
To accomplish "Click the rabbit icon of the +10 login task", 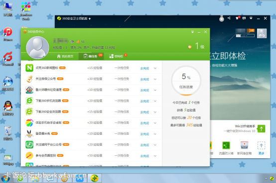I will pyautogui.click(x=29, y=133).
